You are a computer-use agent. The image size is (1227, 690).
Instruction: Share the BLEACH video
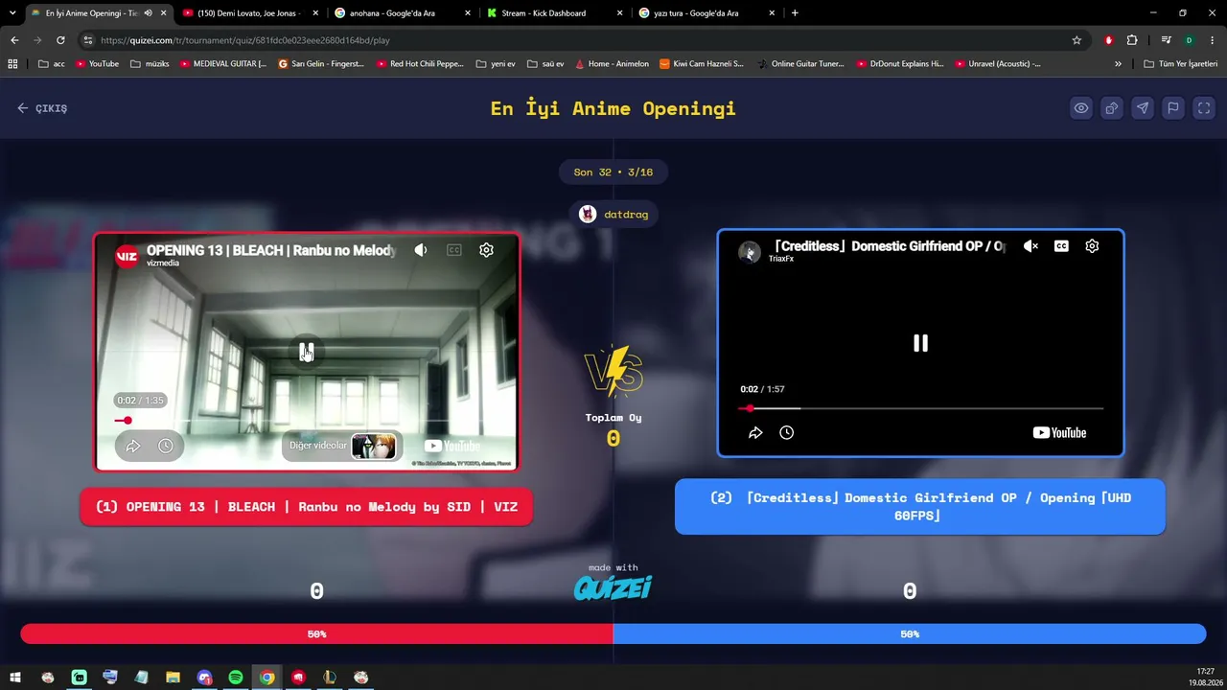point(133,446)
